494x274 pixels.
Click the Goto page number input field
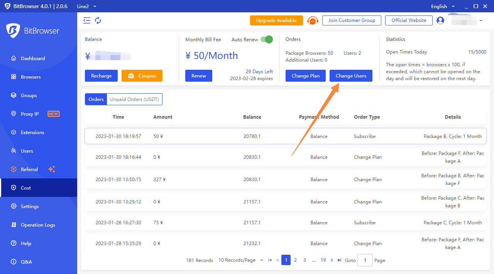tap(365, 260)
